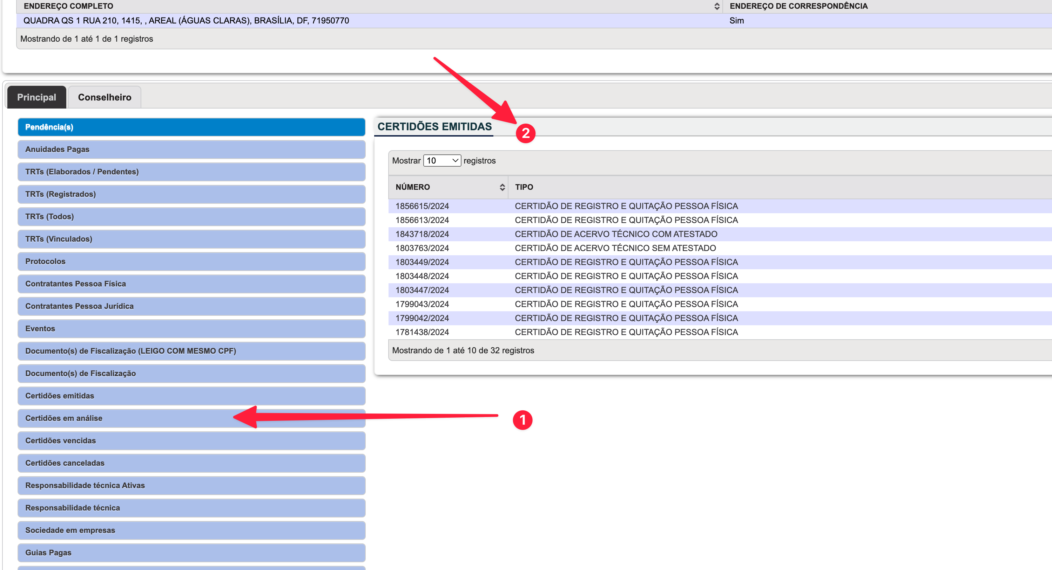Open the Protocolos section

coord(191,261)
